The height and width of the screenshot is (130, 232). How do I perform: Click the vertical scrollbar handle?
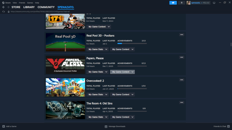pyautogui.click(x=231, y=45)
